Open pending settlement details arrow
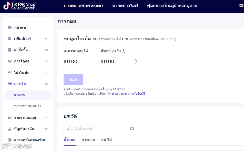The width and height of the screenshot is (244, 151). pos(136,61)
